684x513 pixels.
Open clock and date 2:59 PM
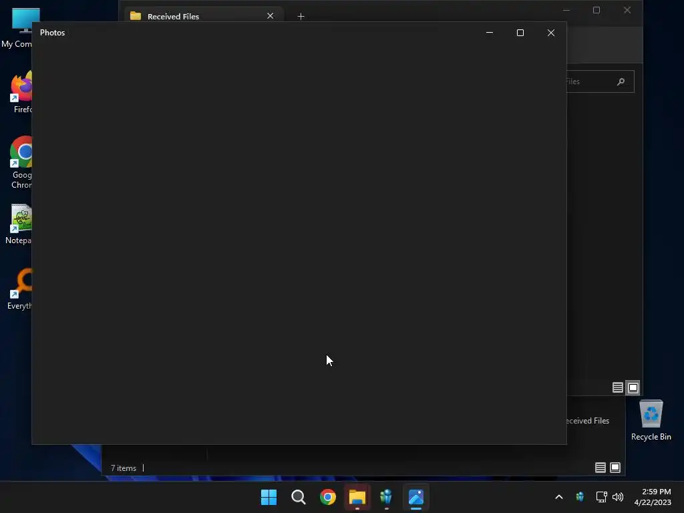point(653,497)
